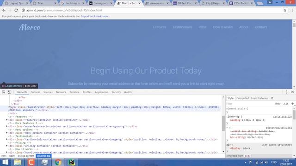The width and height of the screenshot is (296, 166).
Task: Click 'Import bookmarks now...' link
Action: pos(96,17)
